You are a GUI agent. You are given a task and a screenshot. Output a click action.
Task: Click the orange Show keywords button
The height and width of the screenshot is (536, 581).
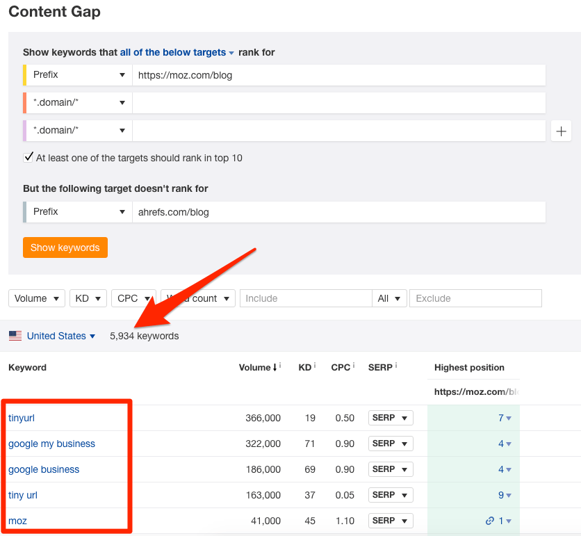point(65,247)
